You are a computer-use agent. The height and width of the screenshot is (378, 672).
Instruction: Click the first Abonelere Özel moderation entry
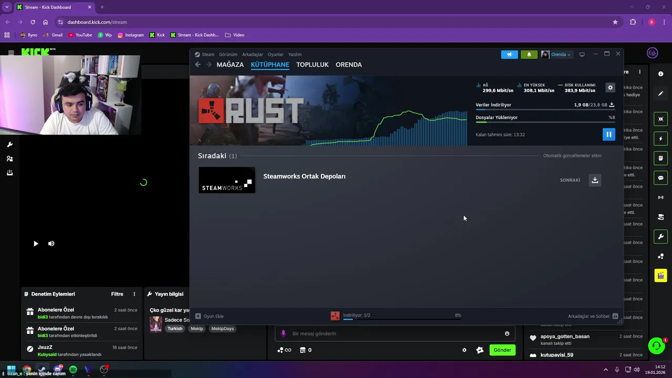82,313
